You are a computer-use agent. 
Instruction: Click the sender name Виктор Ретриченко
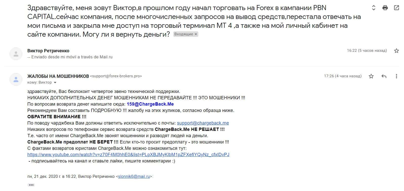coord(48,51)
